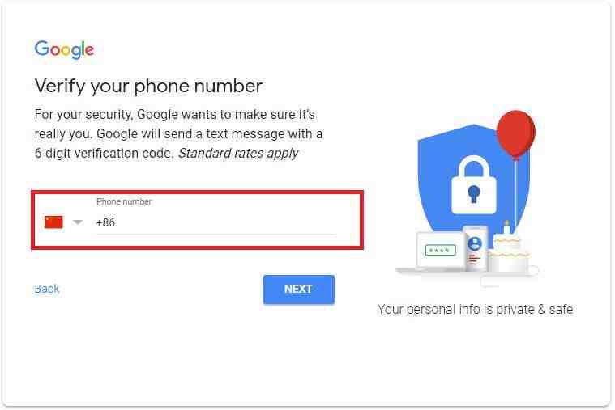The image size is (615, 410).
Task: Click the keyhole of the padlock
Action: point(474,193)
